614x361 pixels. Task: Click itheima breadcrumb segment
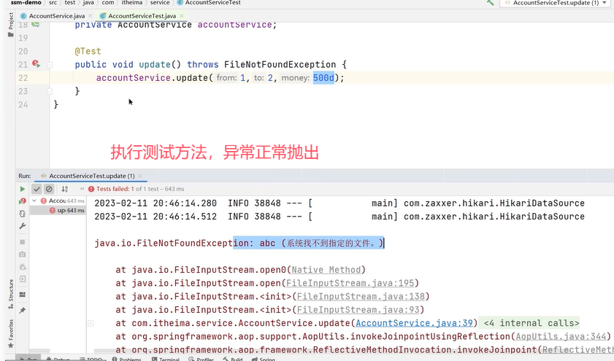coord(132,2)
